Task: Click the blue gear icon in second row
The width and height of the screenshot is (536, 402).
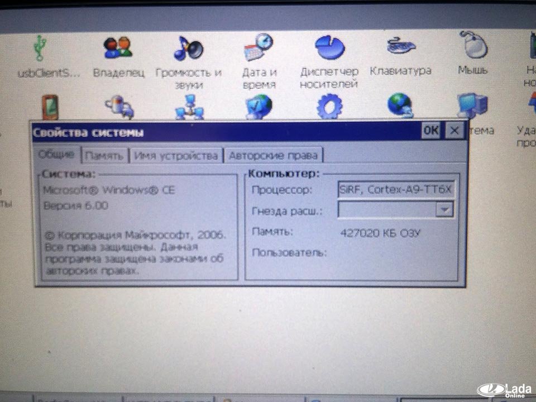Action: (x=329, y=106)
